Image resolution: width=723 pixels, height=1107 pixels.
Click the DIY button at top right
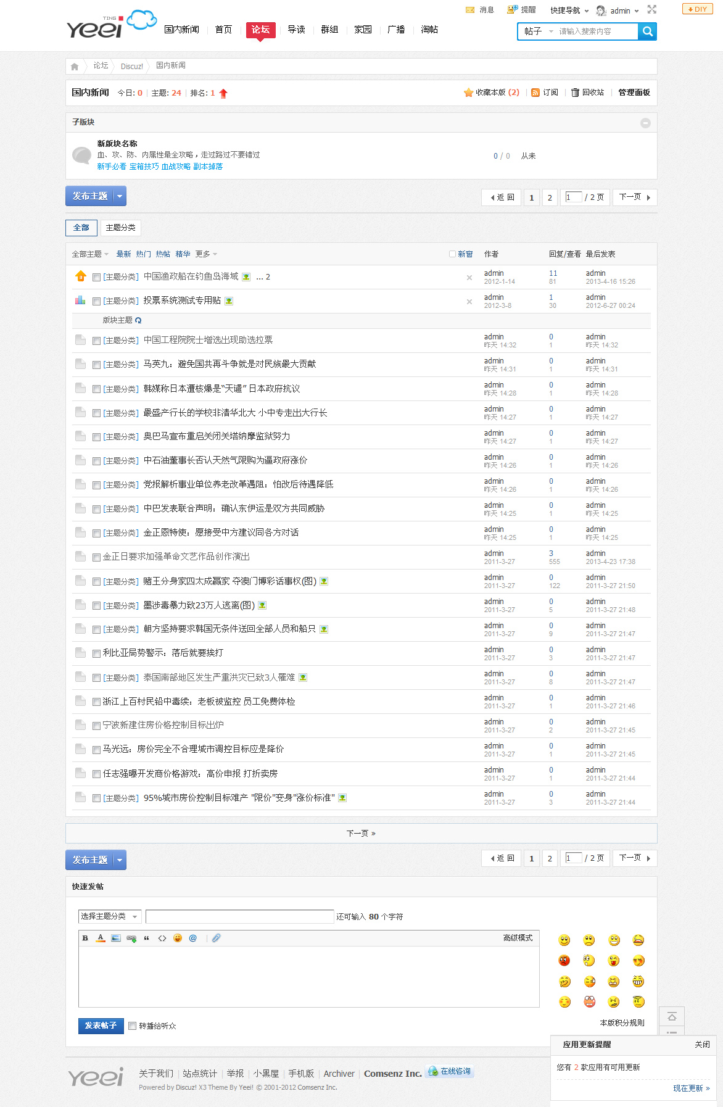[698, 9]
